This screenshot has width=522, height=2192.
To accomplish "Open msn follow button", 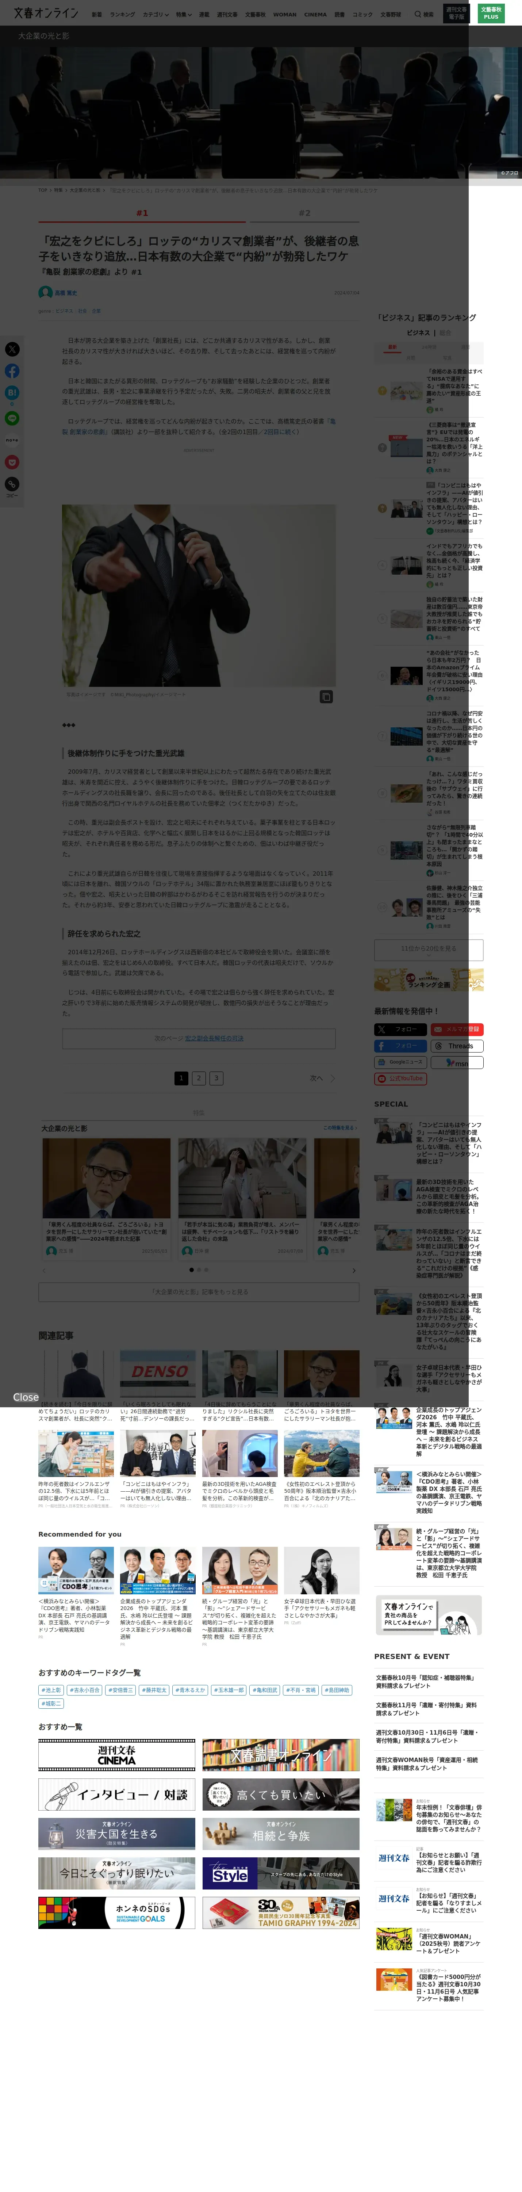I will point(457,1062).
